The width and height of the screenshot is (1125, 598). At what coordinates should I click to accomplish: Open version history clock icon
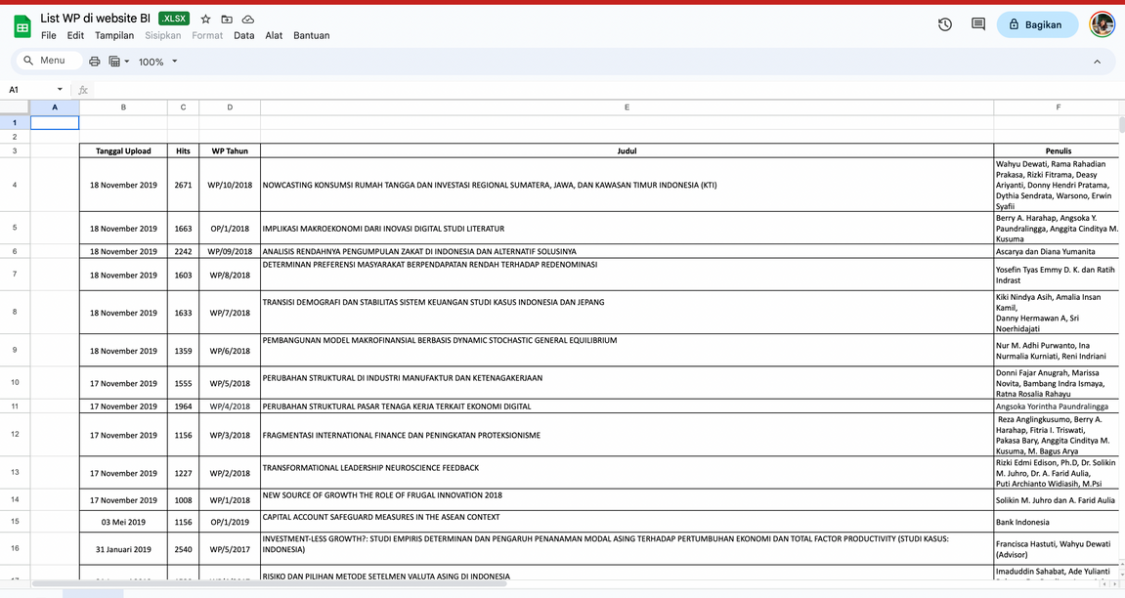coord(944,24)
